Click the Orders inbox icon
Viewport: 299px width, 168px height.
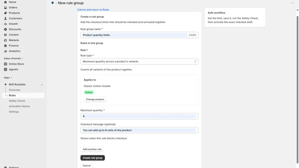point(5,7)
